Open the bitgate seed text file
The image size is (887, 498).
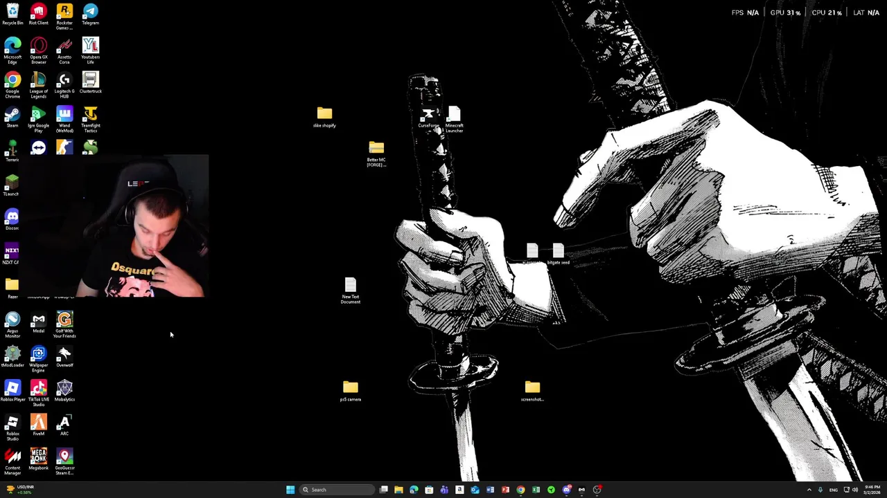[x=558, y=254]
